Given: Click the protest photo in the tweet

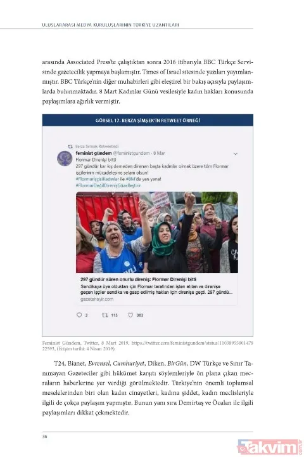Looking at the screenshot, I should pos(157,232).
